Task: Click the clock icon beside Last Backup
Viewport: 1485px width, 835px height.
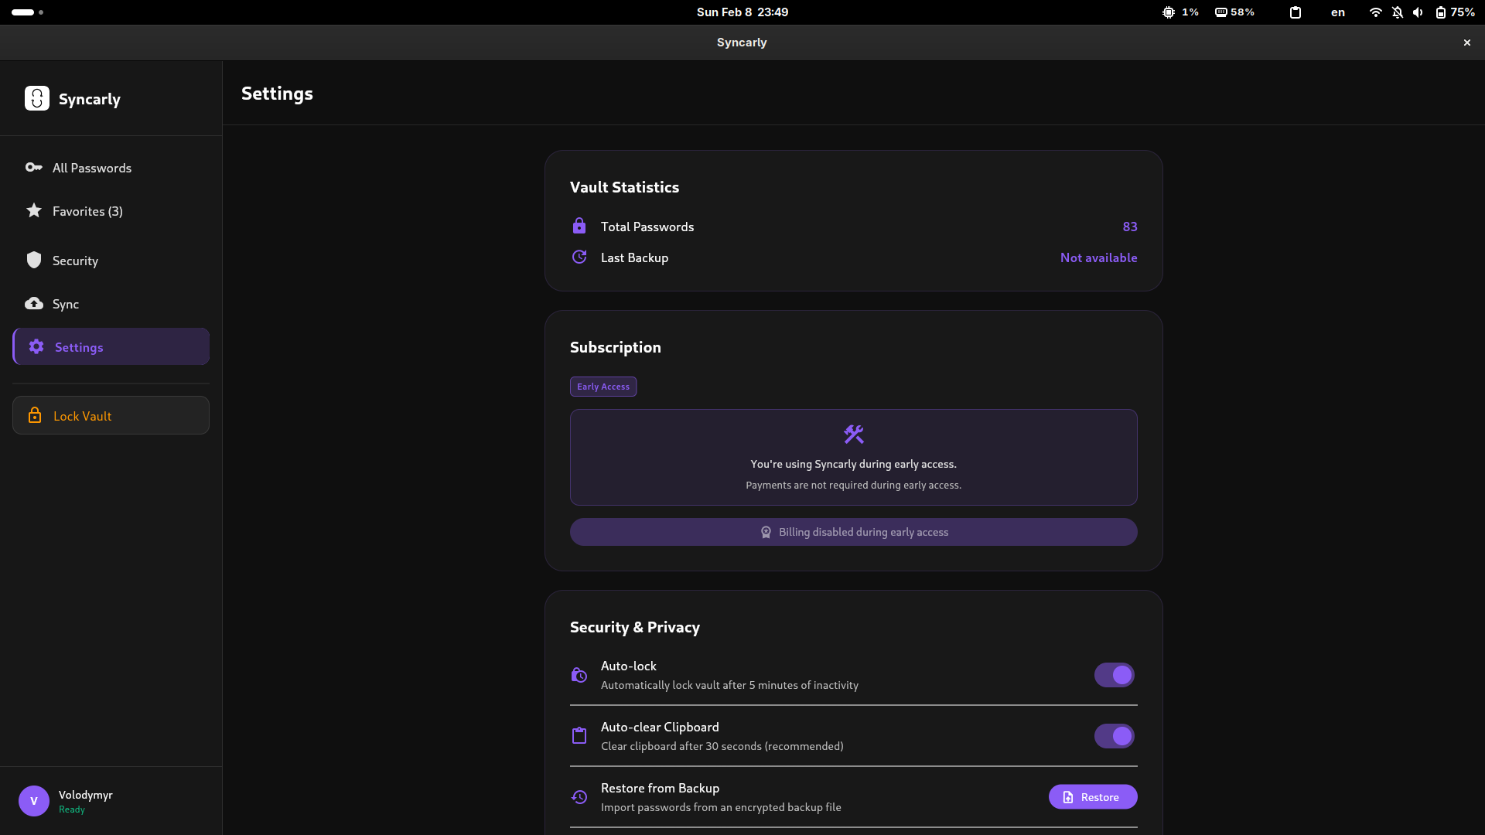Action: point(579,257)
